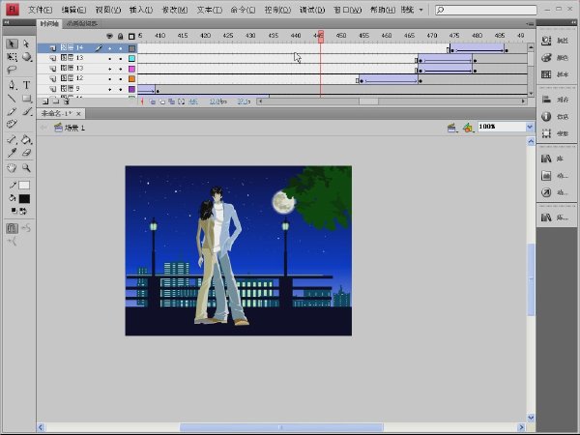Select layer 图层 12 by its name

[x=72, y=78]
